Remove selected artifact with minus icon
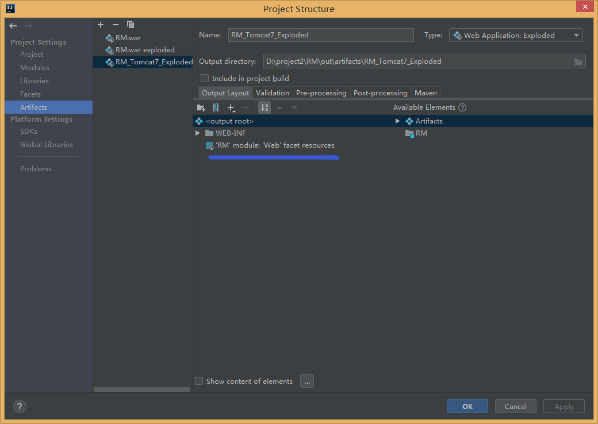Image resolution: width=598 pixels, height=424 pixels. tap(116, 25)
